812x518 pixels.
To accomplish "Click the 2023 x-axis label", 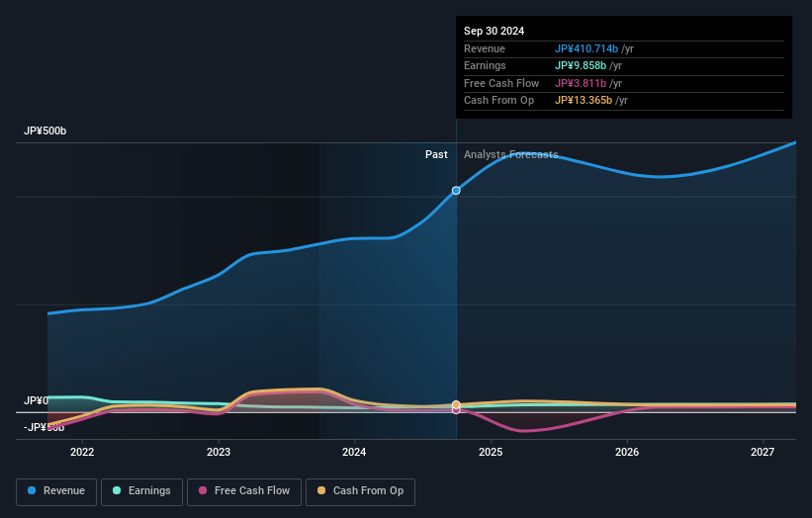I will click(218, 452).
